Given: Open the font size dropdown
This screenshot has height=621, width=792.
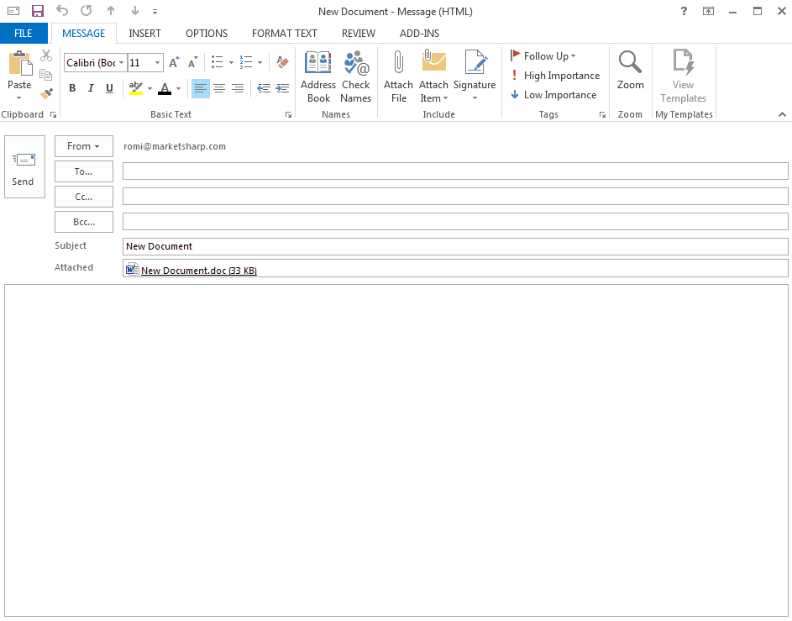Looking at the screenshot, I should tap(158, 63).
